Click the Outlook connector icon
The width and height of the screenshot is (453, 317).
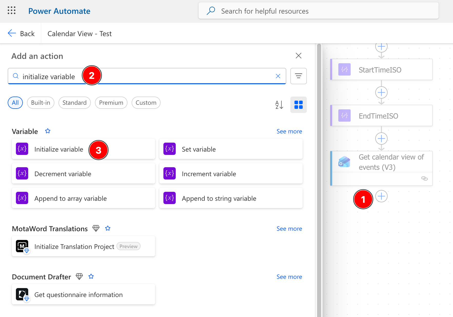pyautogui.click(x=344, y=162)
